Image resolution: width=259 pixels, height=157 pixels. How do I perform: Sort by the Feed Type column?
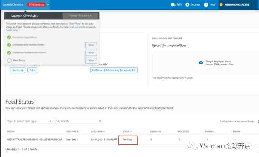tap(72, 132)
